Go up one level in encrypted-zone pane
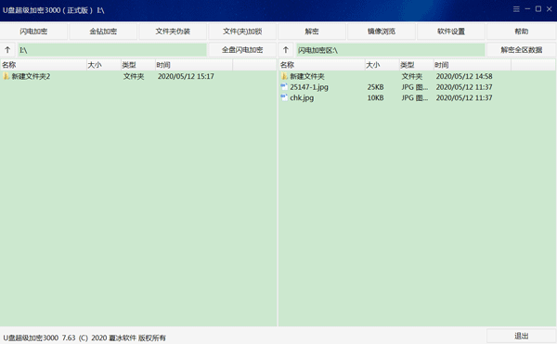 (x=286, y=50)
